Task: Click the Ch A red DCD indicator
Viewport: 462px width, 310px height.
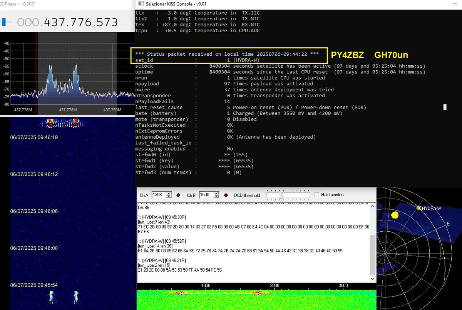Action: pyautogui.click(x=178, y=195)
